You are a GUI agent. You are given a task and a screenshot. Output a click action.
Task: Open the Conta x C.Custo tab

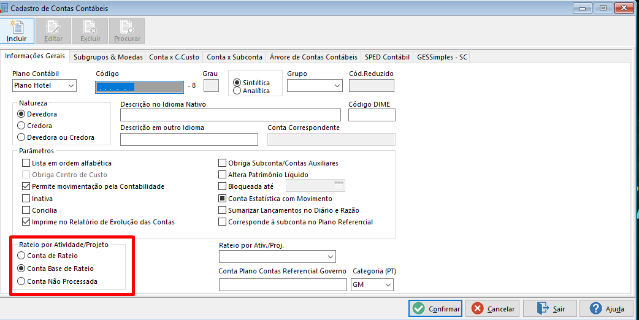[x=174, y=57]
